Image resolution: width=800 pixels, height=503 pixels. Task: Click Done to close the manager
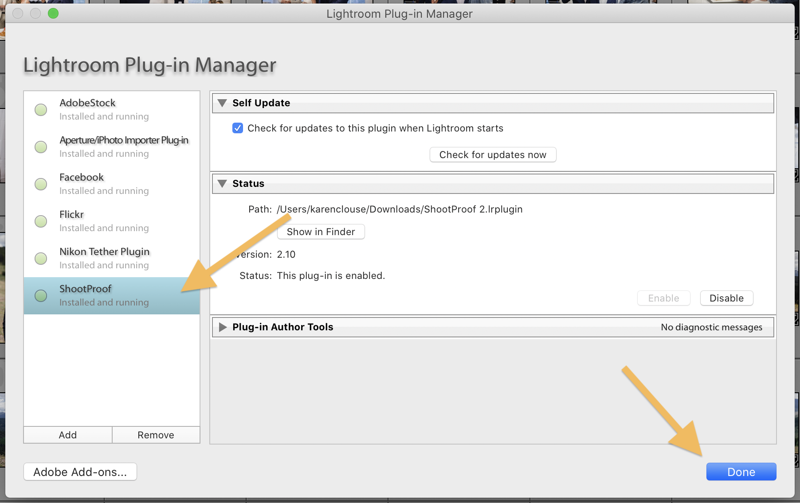[x=741, y=472]
